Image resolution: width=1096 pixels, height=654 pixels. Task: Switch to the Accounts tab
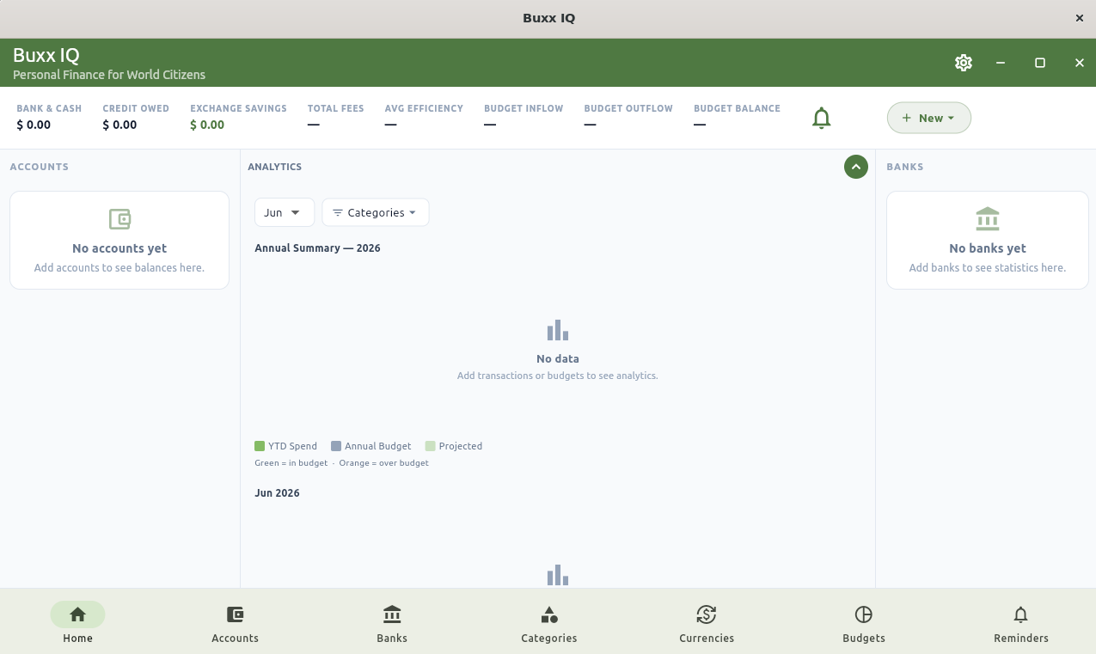click(235, 624)
